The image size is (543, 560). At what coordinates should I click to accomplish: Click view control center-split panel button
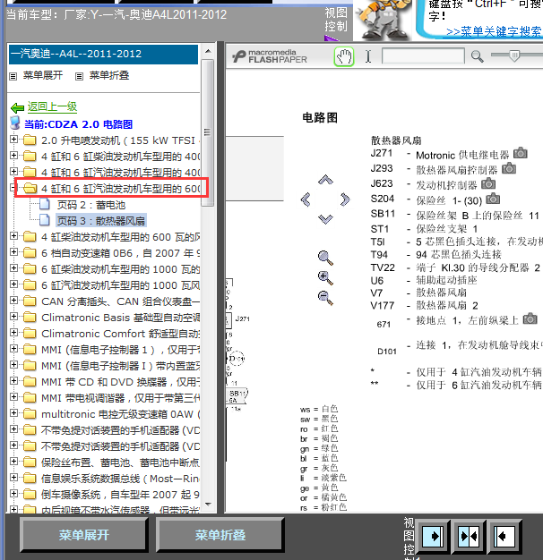469,536
